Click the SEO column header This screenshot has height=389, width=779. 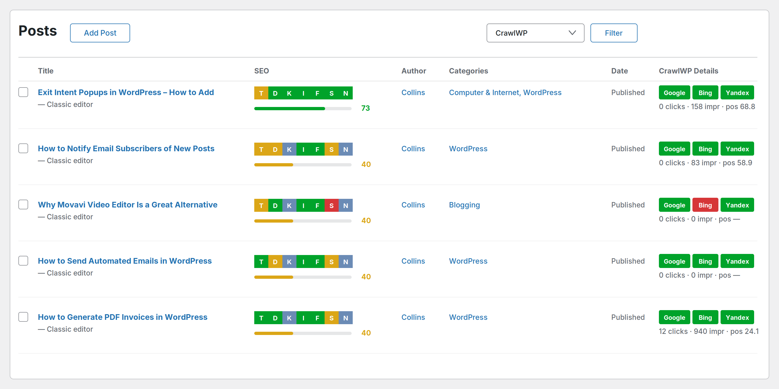coord(262,71)
